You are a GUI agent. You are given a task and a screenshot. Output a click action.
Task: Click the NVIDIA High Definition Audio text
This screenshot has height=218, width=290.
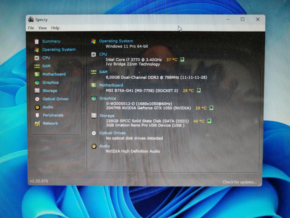[133, 151]
